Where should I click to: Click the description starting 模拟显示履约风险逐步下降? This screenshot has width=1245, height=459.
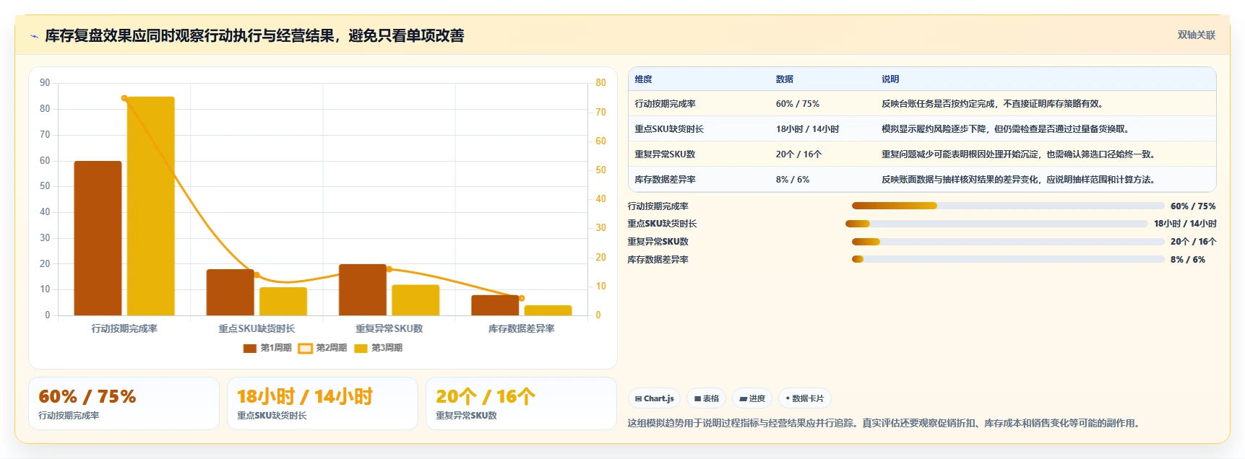[x=1007, y=129]
